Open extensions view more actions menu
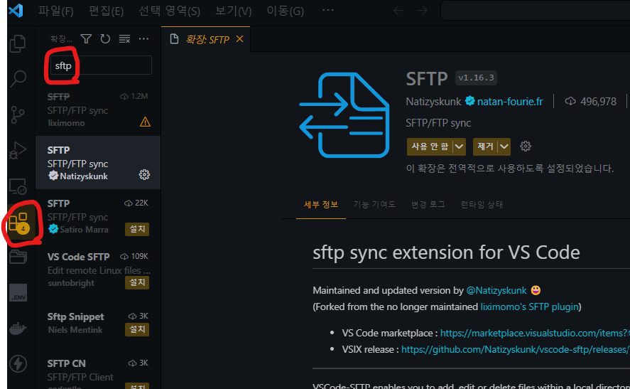Image resolution: width=630 pixels, height=389 pixels. tap(143, 38)
